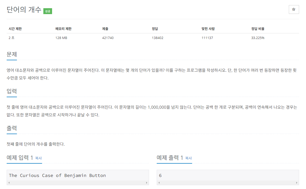The image size is (306, 189).
Task: Click the 출력 section heading
Action: coord(11,129)
